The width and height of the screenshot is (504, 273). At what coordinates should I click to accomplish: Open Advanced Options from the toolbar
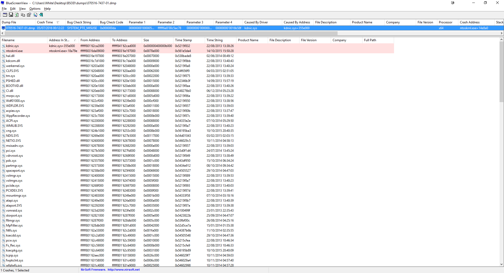click(5, 15)
